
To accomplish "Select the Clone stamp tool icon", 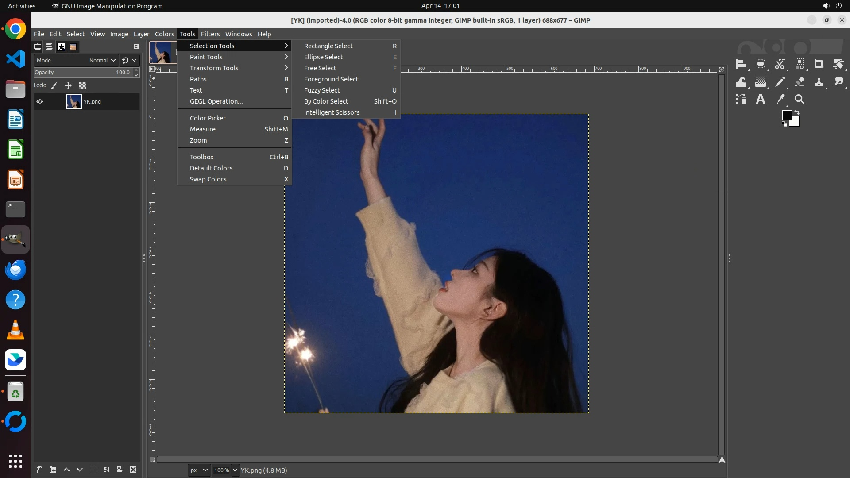I will pyautogui.click(x=819, y=82).
